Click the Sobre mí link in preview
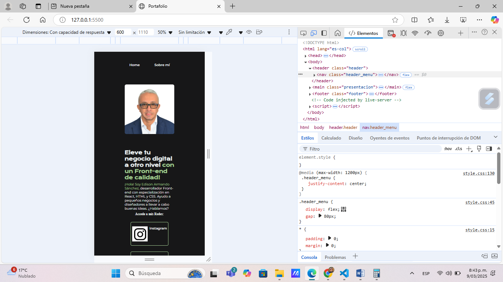The width and height of the screenshot is (503, 282). click(x=162, y=65)
